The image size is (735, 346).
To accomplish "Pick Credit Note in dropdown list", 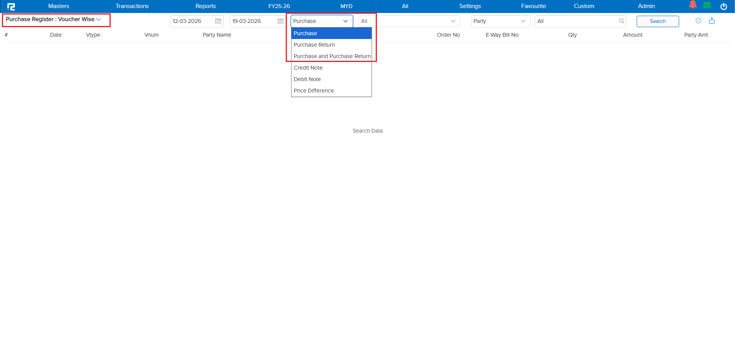I will click(x=308, y=68).
